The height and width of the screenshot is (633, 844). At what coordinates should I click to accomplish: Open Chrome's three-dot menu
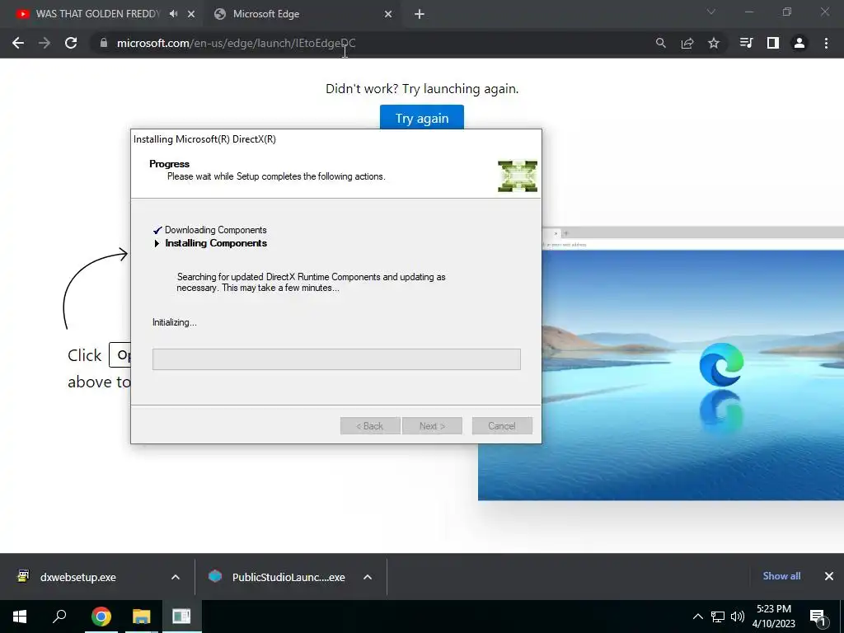pyautogui.click(x=826, y=43)
